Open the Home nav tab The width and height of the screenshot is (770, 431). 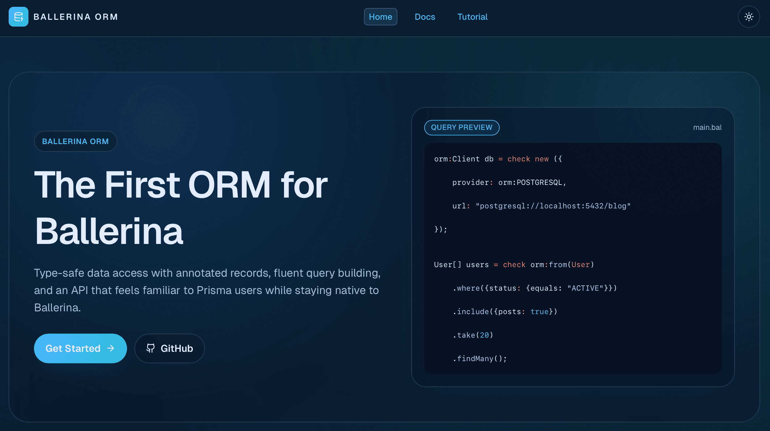click(380, 17)
